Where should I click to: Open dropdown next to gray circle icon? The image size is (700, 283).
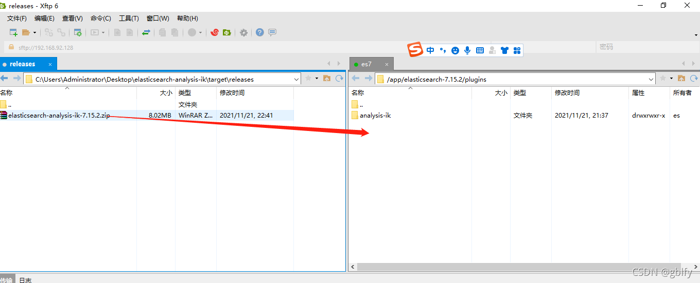click(201, 32)
